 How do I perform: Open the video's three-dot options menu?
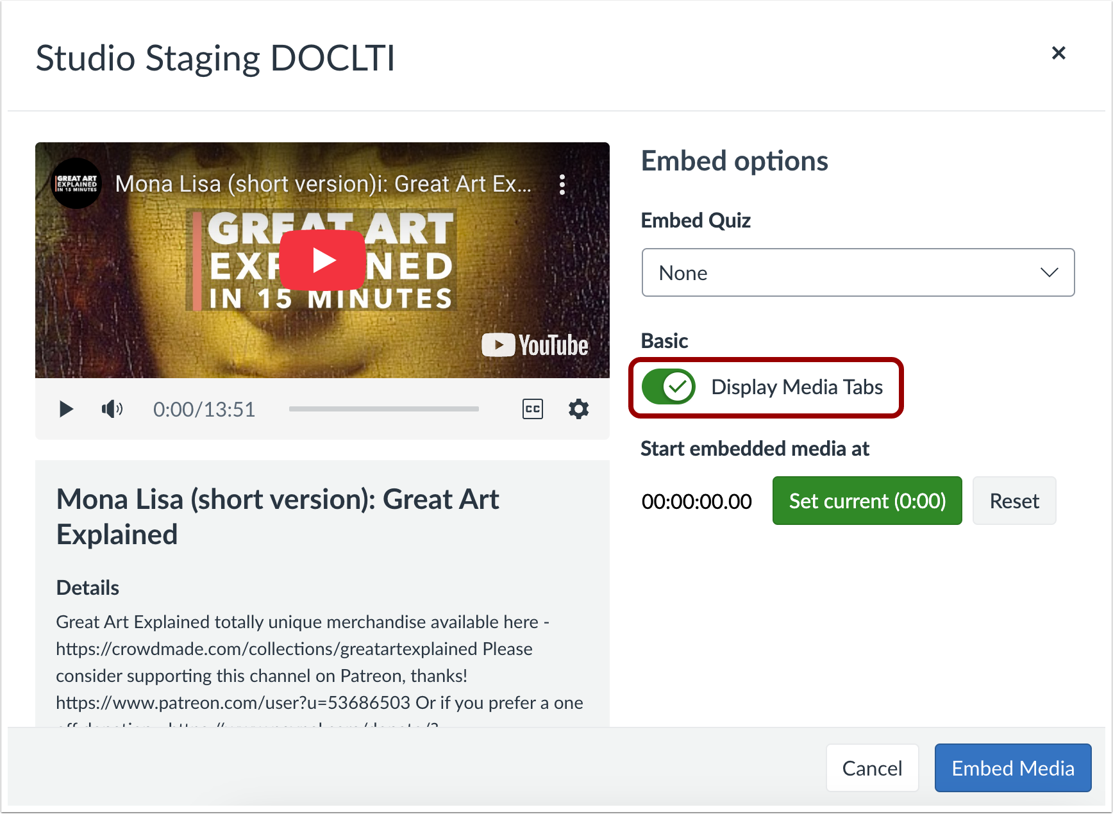click(563, 185)
